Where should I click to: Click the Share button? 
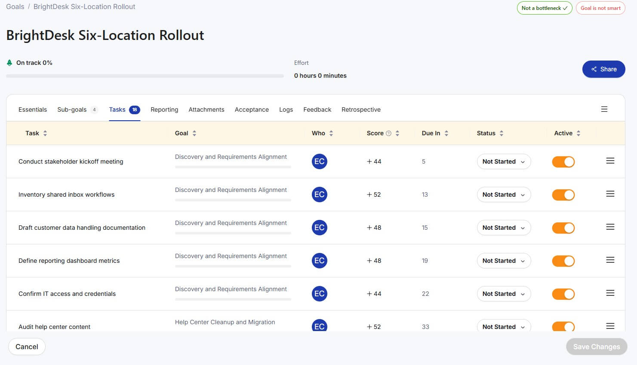coord(603,69)
